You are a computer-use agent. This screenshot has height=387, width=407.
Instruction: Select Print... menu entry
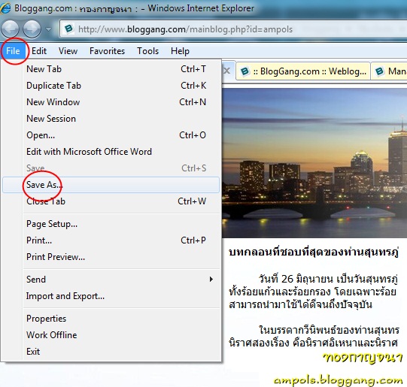[x=111, y=240]
